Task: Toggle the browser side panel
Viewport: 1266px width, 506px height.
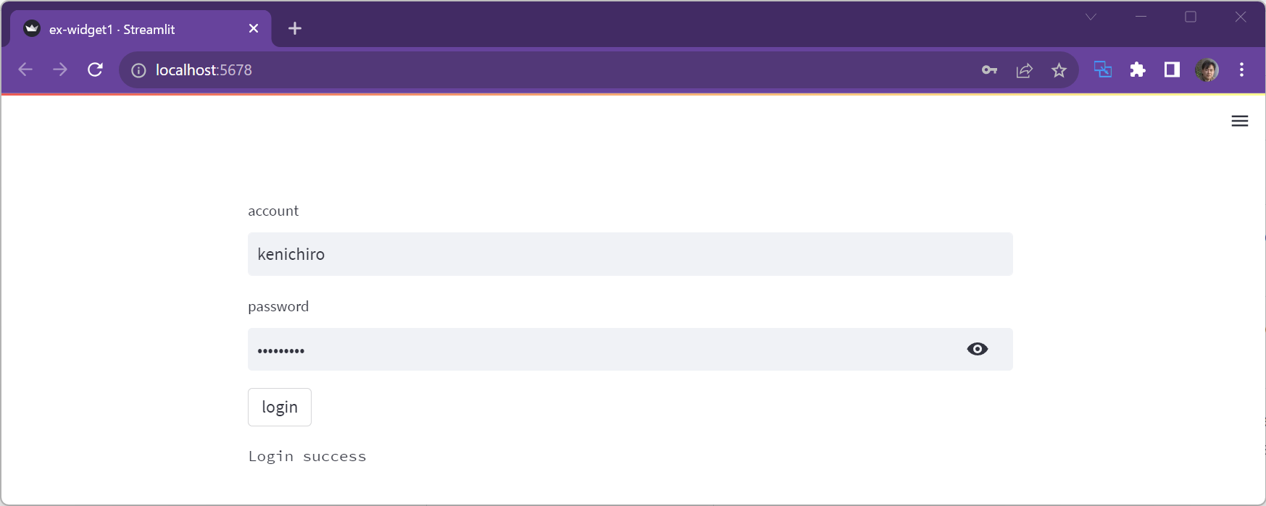Action: [x=1172, y=69]
